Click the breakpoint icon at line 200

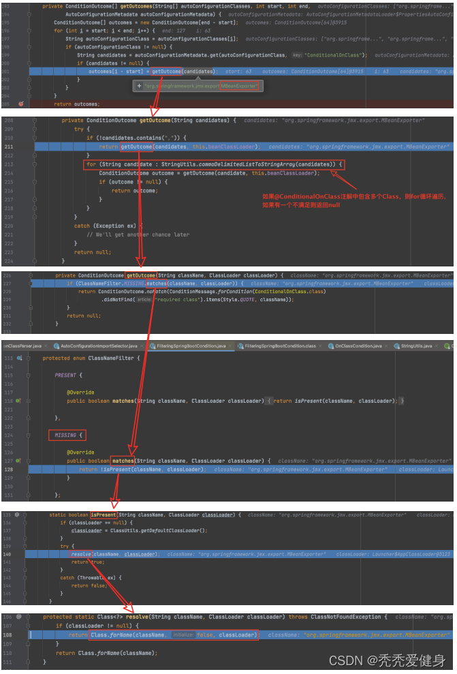(x=21, y=104)
